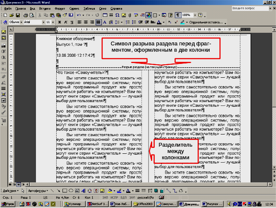
Task: Expand the undo history dropdown arrow
Action: tap(83, 15)
